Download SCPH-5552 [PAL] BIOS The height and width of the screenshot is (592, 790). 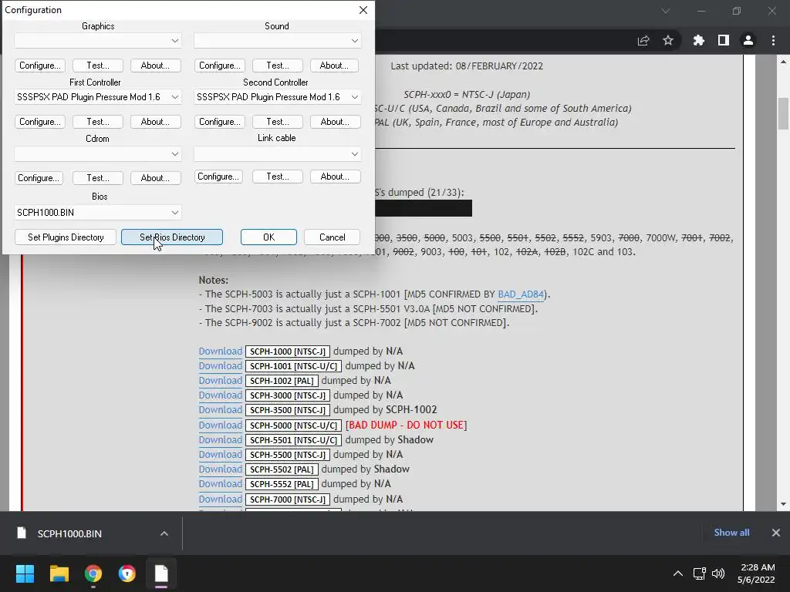[220, 483]
